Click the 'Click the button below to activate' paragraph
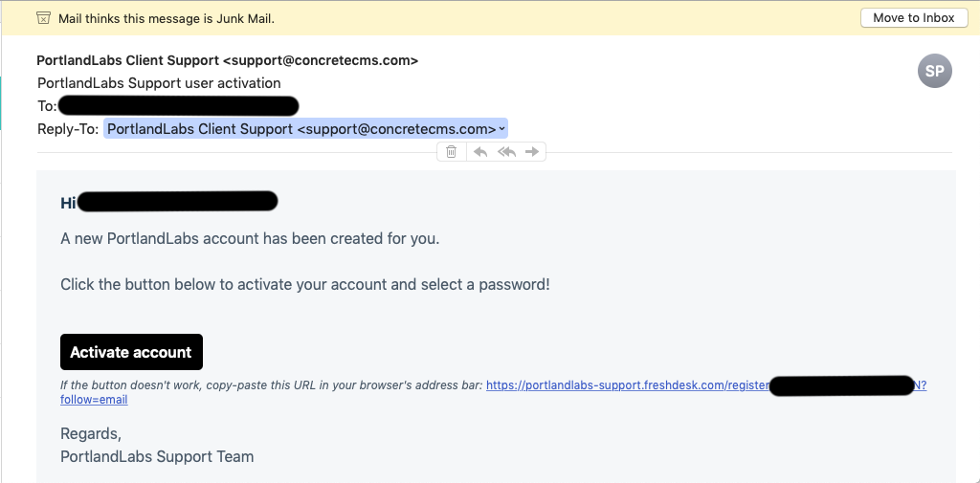 [304, 284]
